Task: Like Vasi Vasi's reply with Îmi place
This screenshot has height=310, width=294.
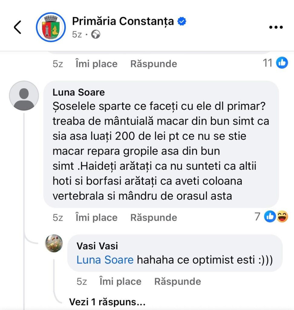Action: coord(120,282)
